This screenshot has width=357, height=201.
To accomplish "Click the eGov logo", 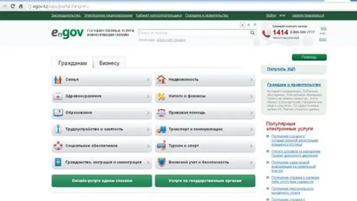I will (67, 33).
